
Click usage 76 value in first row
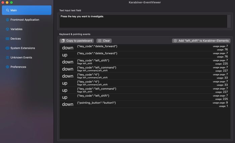point(226,49)
